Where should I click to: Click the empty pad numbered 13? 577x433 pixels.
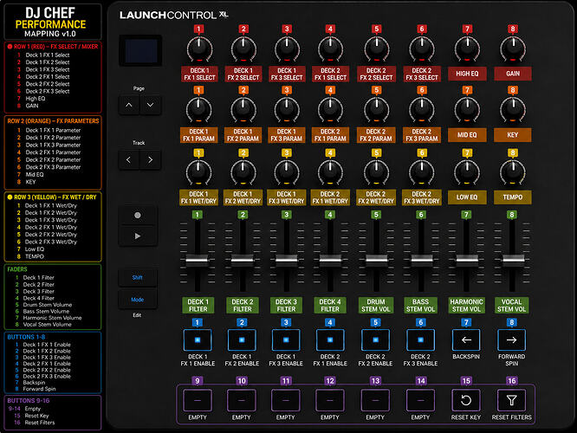[x=375, y=400]
